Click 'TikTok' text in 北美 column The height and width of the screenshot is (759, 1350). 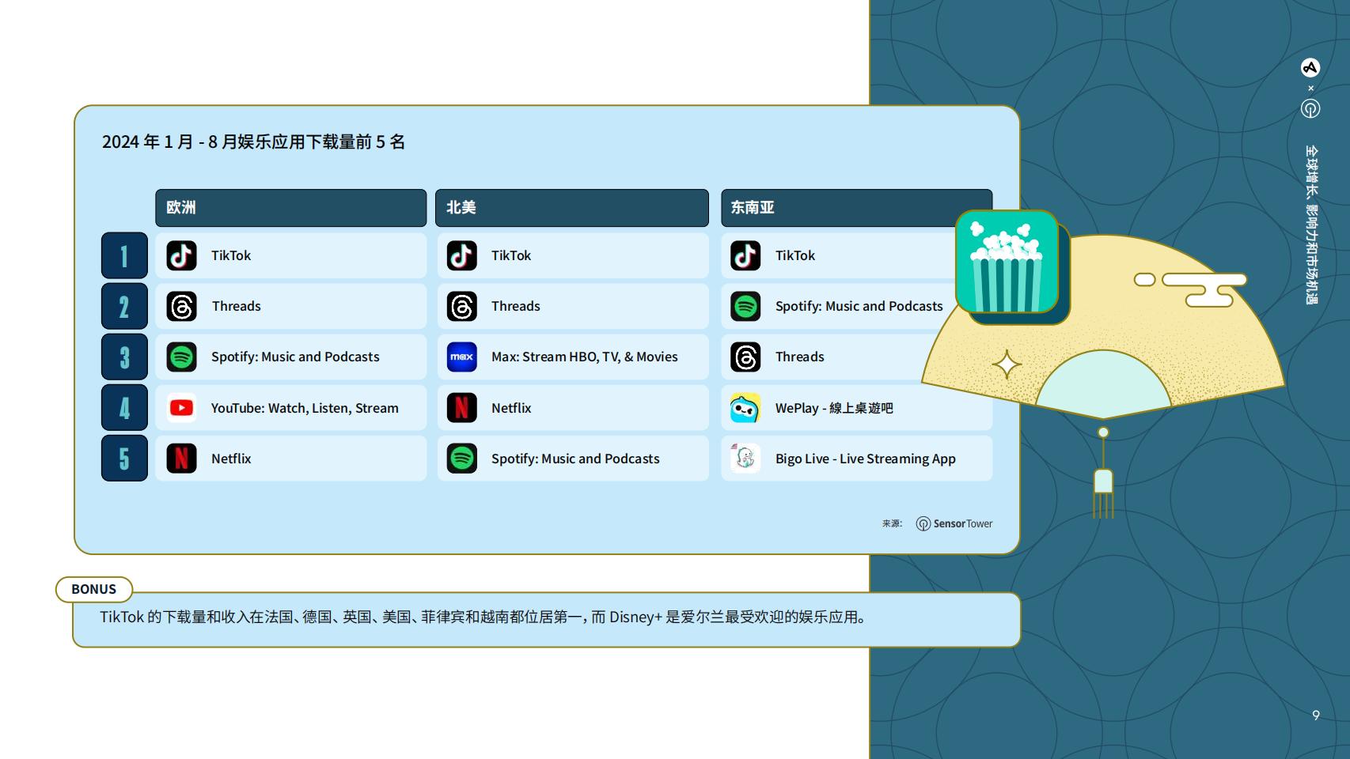coord(511,255)
